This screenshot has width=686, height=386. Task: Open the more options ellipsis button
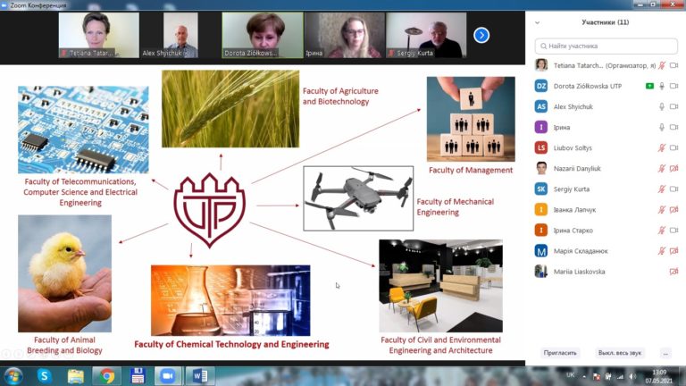click(665, 353)
